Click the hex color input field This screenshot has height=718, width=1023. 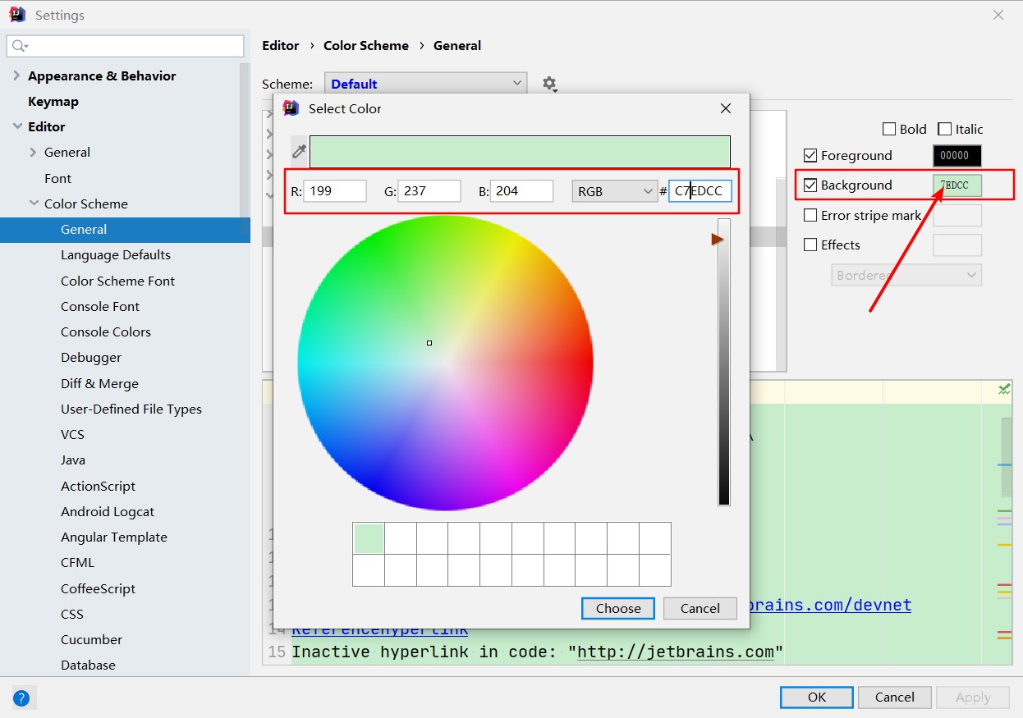pos(700,191)
